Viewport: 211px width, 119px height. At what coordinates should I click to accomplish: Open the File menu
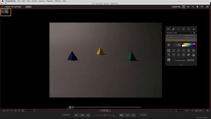tap(19, 1)
